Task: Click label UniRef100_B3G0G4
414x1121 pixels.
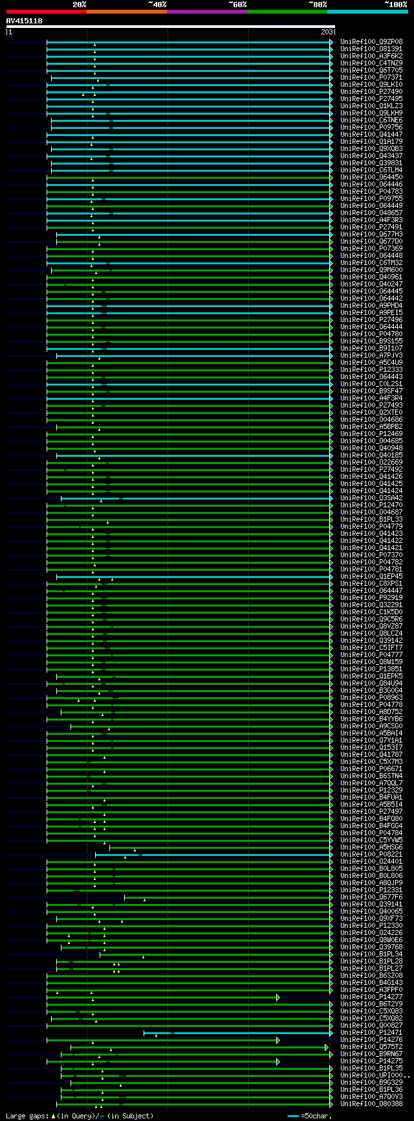Action: (371, 690)
